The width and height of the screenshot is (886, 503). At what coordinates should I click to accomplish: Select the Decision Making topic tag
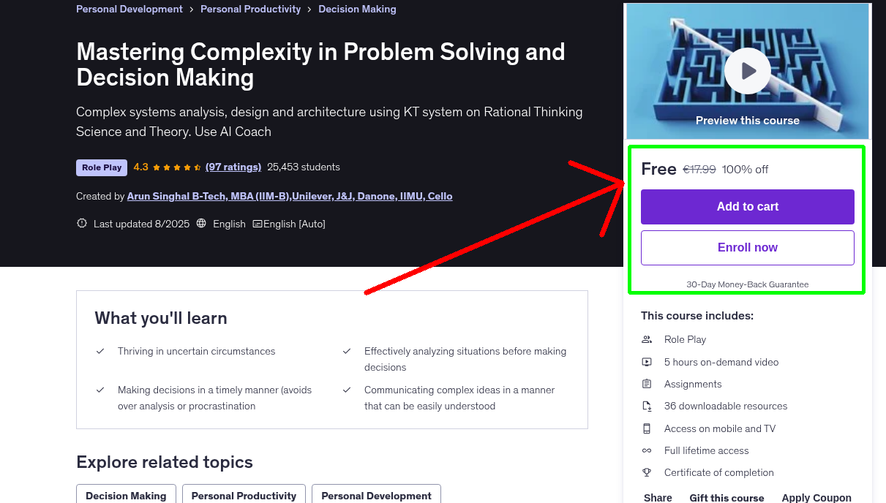[126, 496]
